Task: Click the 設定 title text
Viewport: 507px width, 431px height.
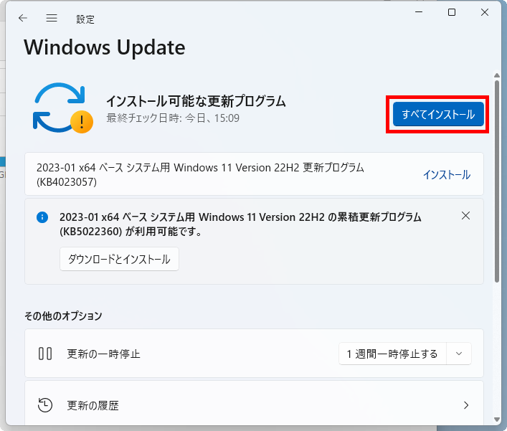Action: (x=85, y=19)
